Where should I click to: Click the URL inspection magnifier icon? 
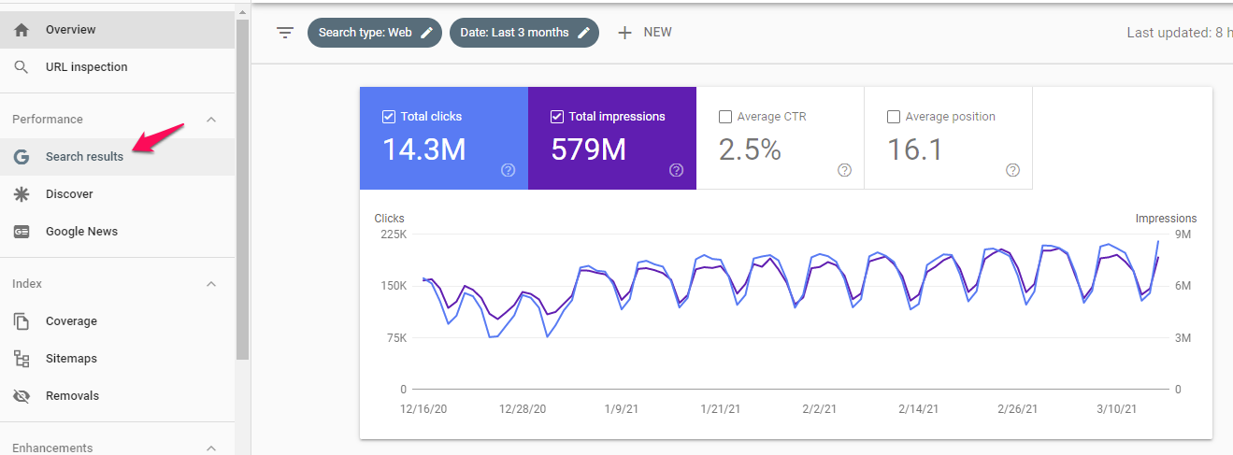coord(22,67)
